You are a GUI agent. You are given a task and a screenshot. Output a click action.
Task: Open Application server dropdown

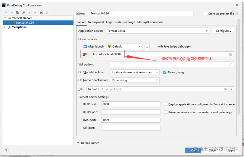pyautogui.click(x=157, y=31)
